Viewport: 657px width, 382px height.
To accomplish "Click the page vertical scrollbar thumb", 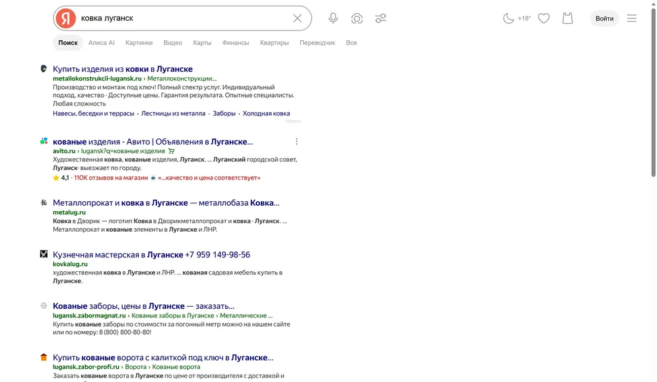I will (653, 92).
